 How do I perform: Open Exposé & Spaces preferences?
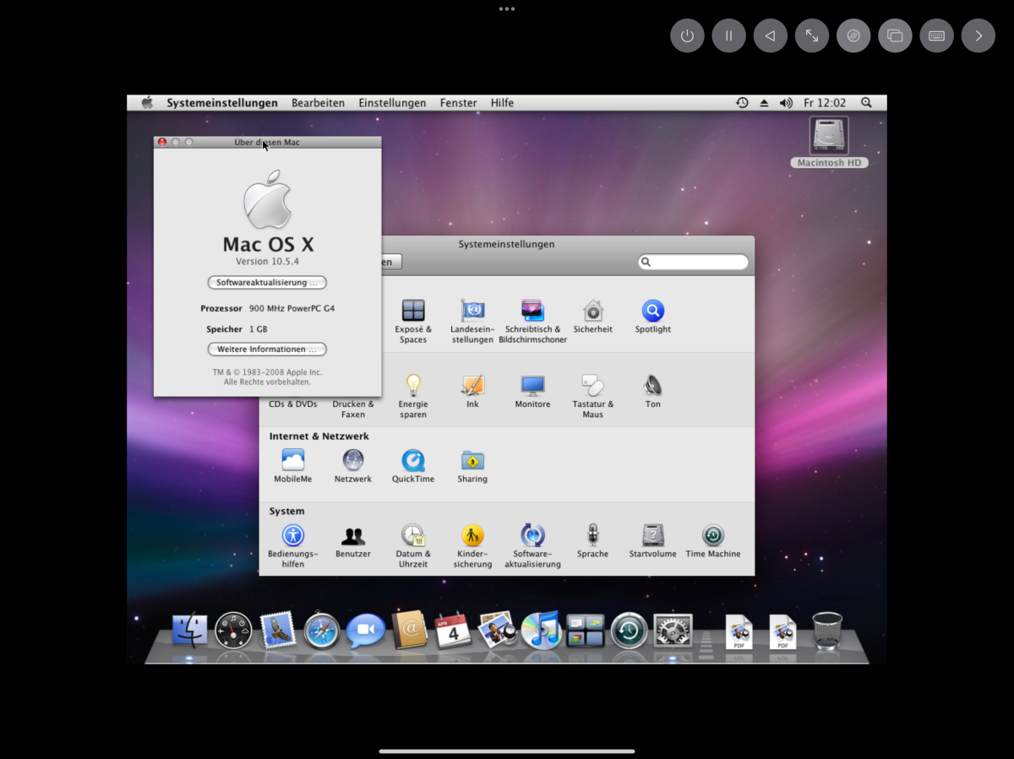[x=412, y=321]
